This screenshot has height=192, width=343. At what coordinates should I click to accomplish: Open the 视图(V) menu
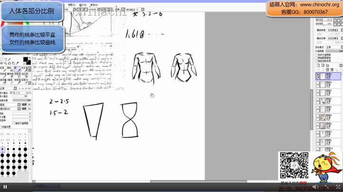[x=71, y=5]
